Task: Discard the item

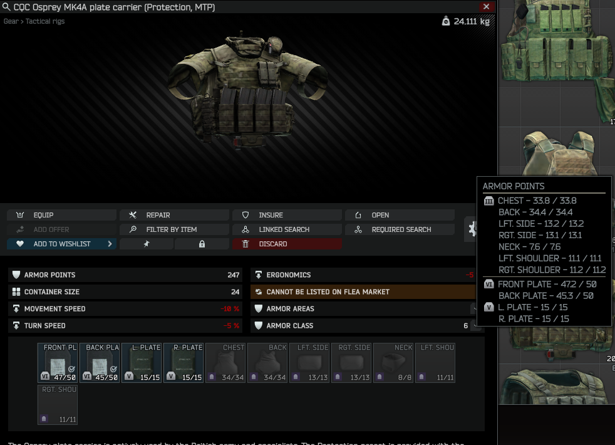Action: tap(287, 244)
